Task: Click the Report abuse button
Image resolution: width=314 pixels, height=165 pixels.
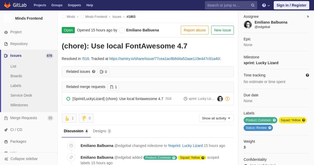Action: pos(195,30)
